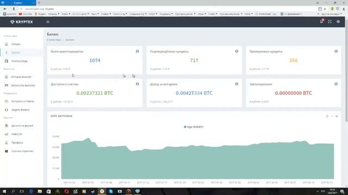Open money for friends referral page
The image size is (348, 195).
click(x=22, y=126)
